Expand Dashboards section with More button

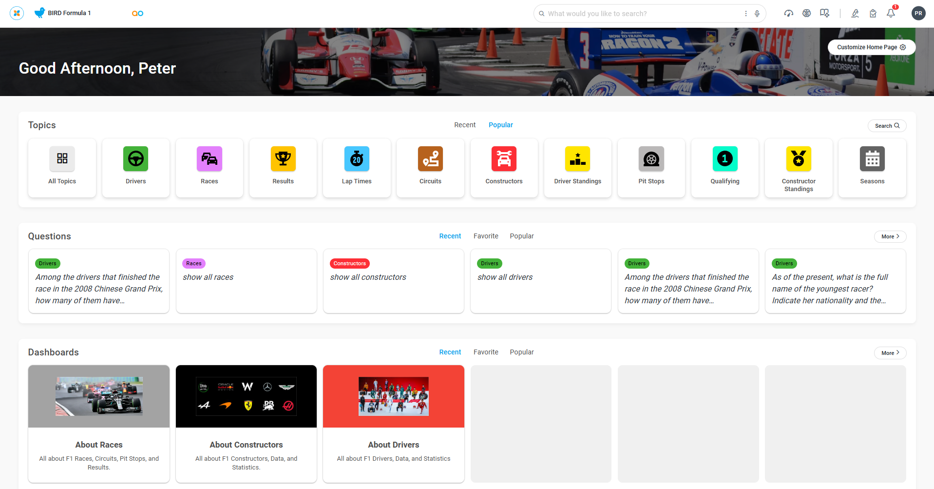[890, 353]
